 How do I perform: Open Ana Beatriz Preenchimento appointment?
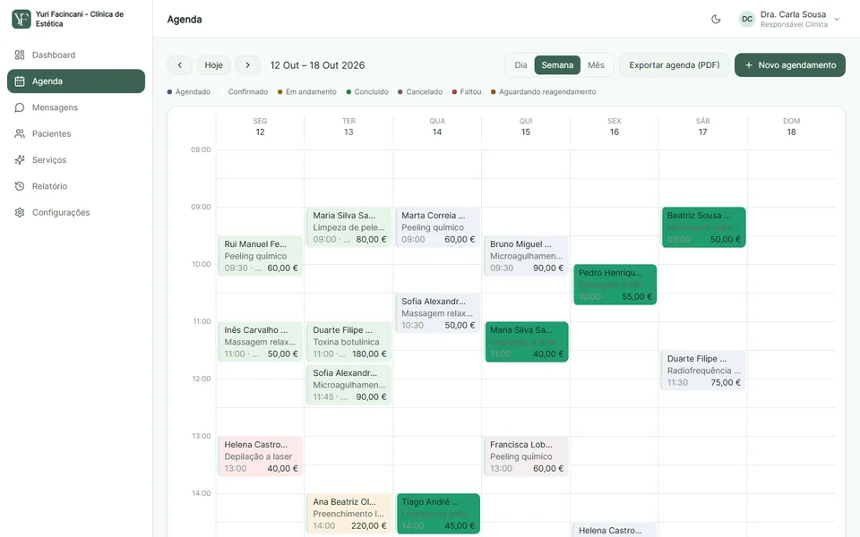point(348,514)
